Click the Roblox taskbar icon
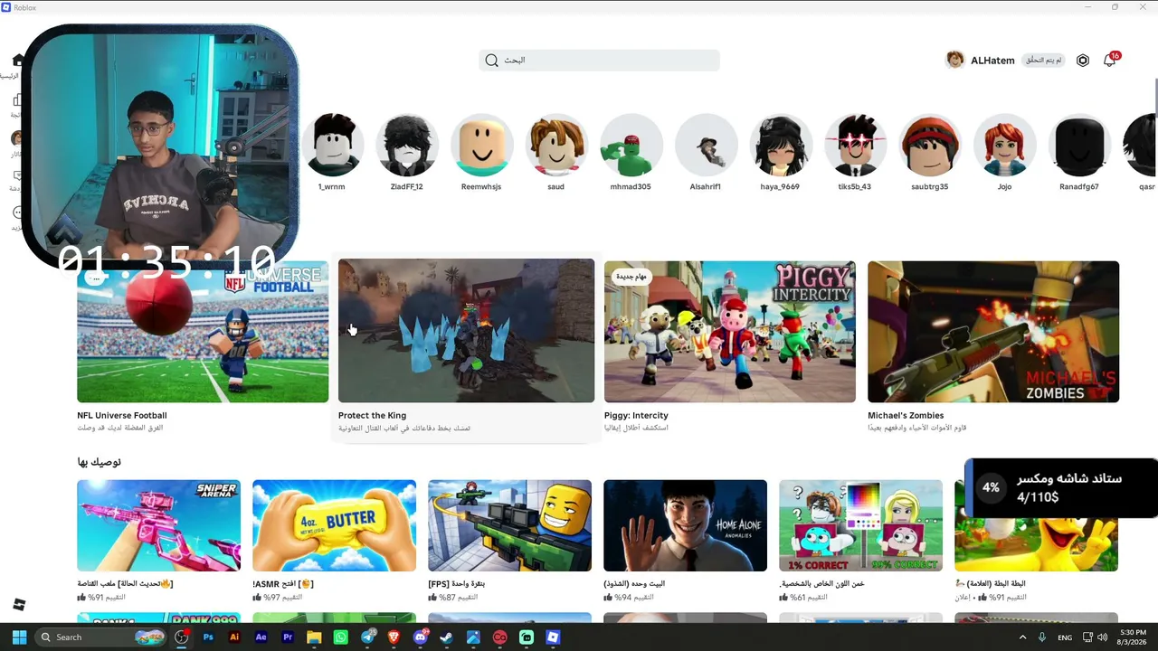The height and width of the screenshot is (651, 1158). tap(553, 637)
